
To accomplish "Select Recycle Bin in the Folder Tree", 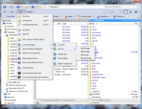I will [x=12, y=100].
